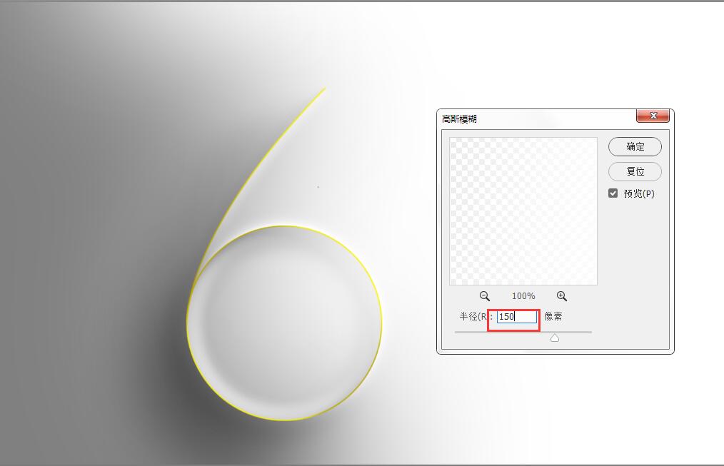
Task: Click the checkerboard preview thumbnail
Action: click(523, 211)
